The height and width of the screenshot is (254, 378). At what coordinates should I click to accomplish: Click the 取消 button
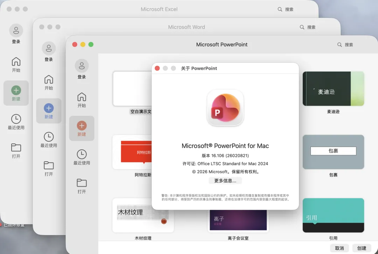coord(339,248)
